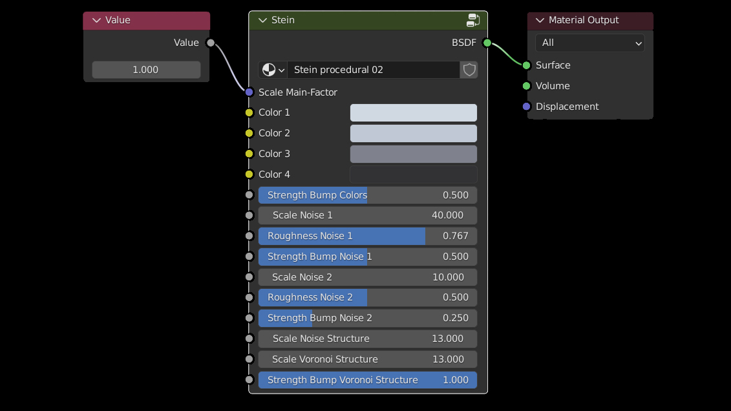
Task: Open the All render target dropdown
Action: [589, 43]
